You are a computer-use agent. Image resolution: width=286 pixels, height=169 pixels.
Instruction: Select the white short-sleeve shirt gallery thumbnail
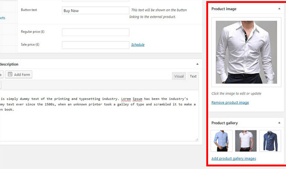(246, 141)
